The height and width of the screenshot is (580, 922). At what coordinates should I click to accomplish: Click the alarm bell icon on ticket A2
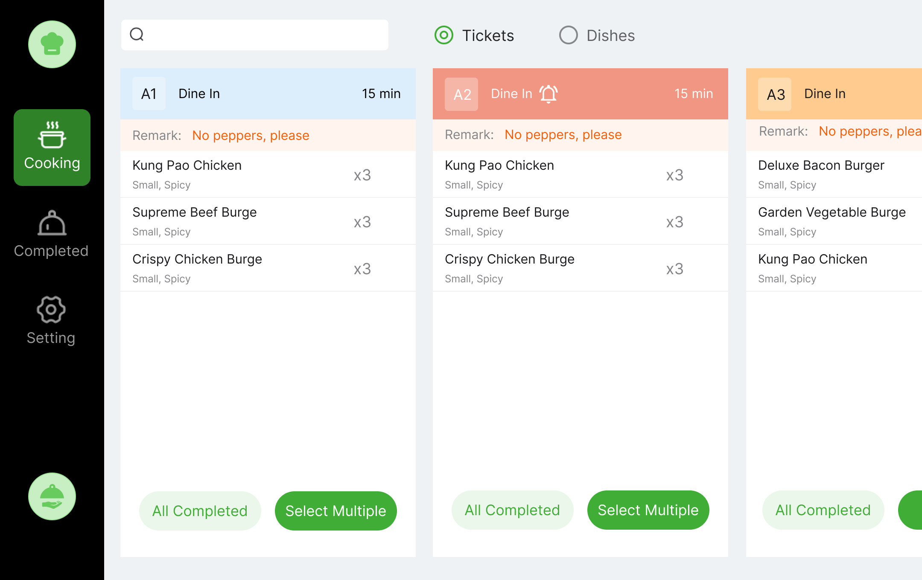[x=548, y=93]
